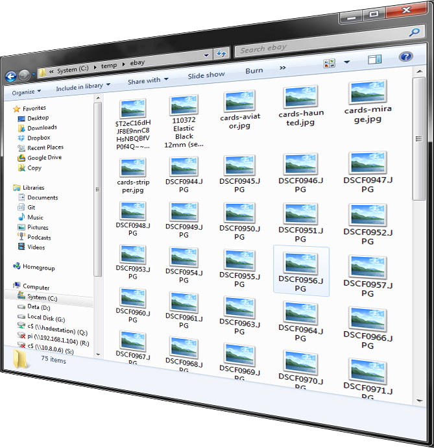Open the Git library
Viewport: 434px width, 448px height.
point(31,207)
